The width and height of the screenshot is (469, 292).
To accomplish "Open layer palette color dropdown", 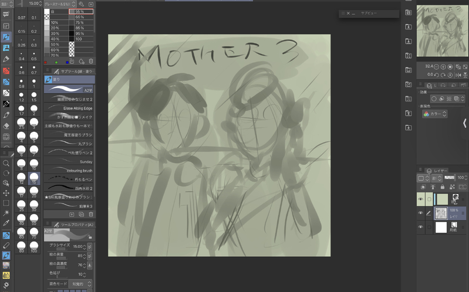I will pos(423,178).
